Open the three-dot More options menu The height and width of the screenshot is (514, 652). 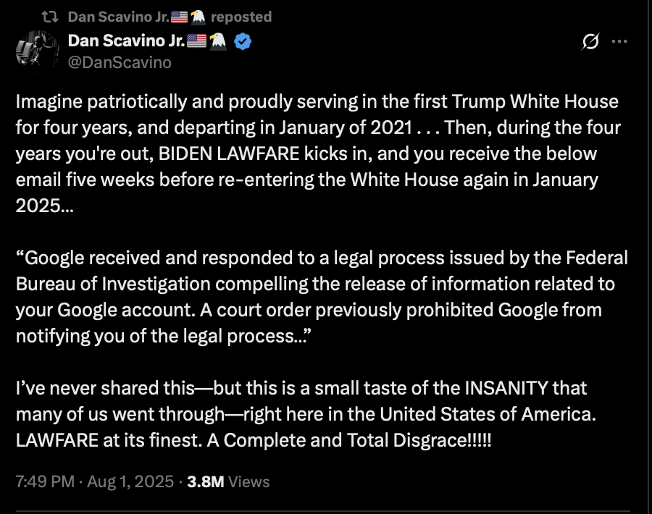pyautogui.click(x=619, y=41)
